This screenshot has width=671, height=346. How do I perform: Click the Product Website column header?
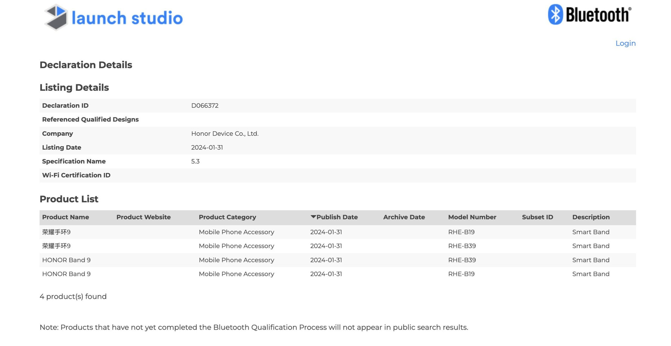click(143, 217)
